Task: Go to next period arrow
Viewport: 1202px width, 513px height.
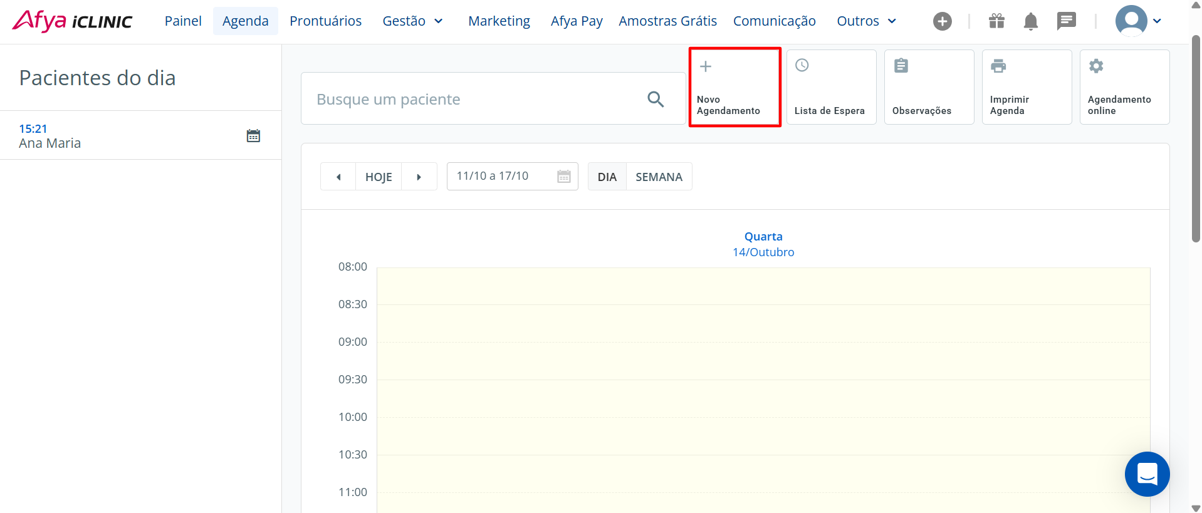Action: coord(419,177)
